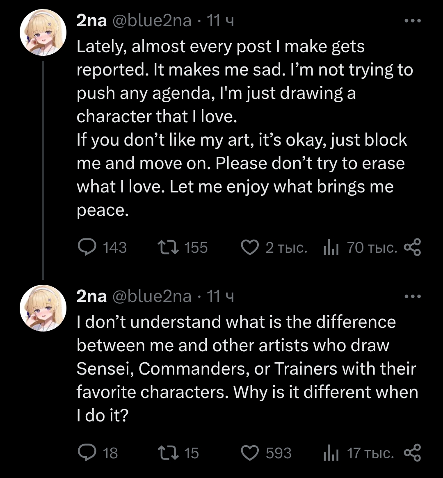The height and width of the screenshot is (478, 443).
Task: Repost the second post with 15 reposts
Action: (167, 453)
